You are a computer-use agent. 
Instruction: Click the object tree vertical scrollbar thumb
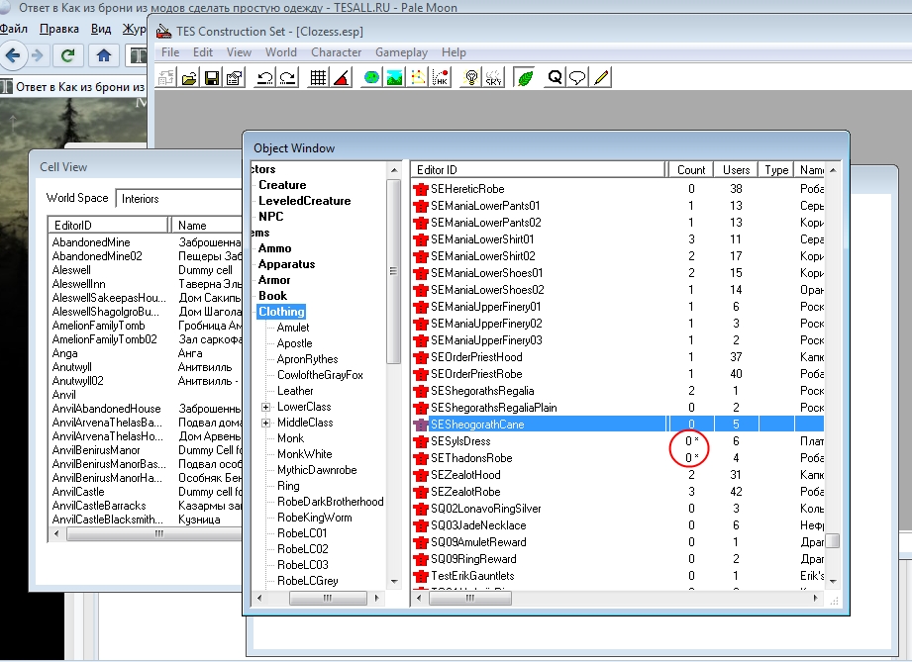coord(394,271)
